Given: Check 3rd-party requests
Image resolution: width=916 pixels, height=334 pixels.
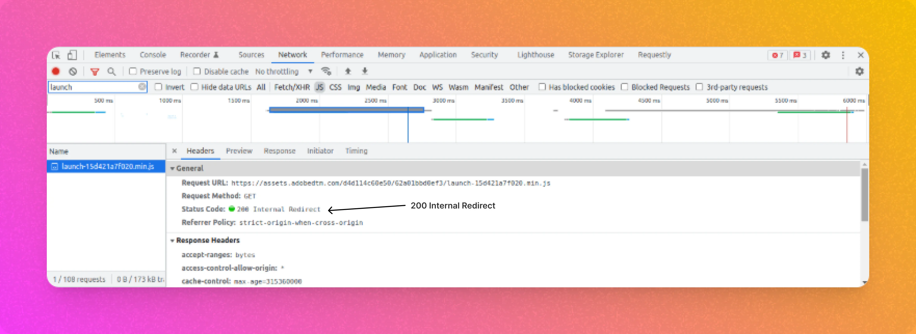Looking at the screenshot, I should [699, 87].
